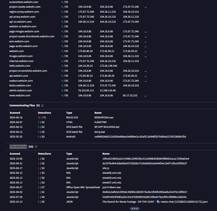The height and width of the screenshot is (211, 217).
Task: Open the MENURYSAA.exe file report
Action: [x=104, y=118]
